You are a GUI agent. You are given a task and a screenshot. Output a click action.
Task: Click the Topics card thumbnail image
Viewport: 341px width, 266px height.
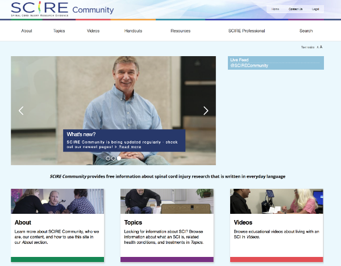[x=167, y=201]
